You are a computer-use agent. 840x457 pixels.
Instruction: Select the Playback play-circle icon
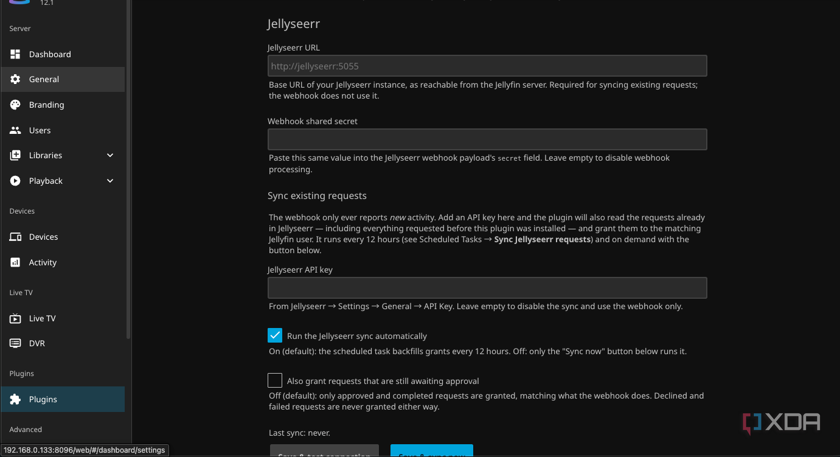tap(15, 181)
